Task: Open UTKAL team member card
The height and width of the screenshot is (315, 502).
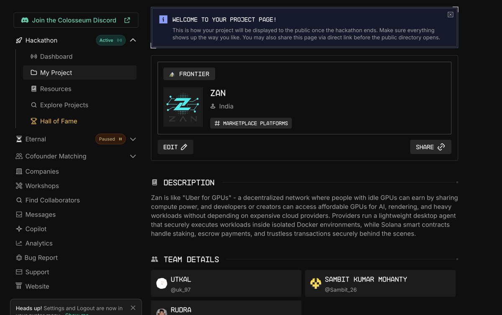Action: click(x=226, y=284)
